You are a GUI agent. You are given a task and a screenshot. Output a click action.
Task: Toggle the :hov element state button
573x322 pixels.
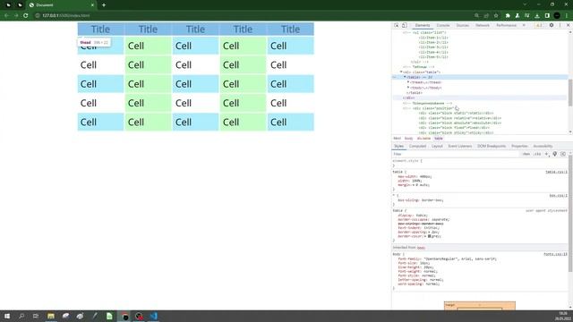point(526,154)
